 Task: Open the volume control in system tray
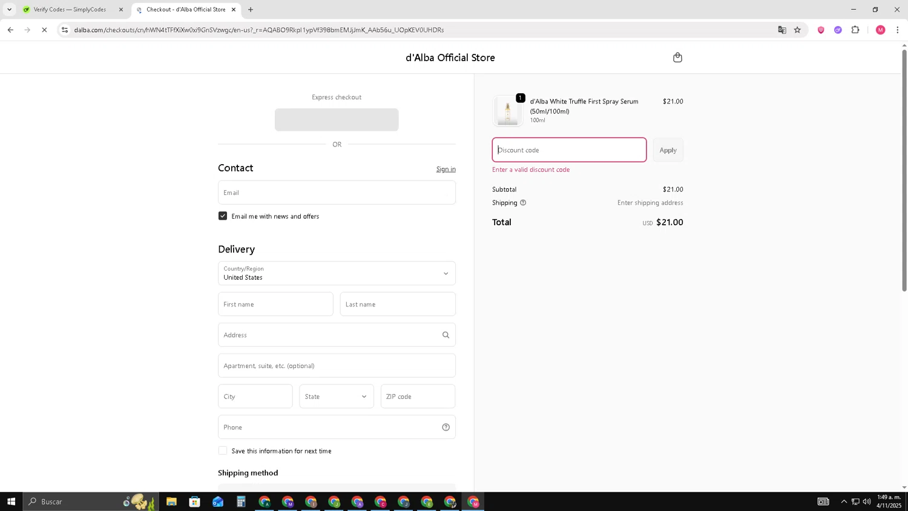tap(867, 501)
